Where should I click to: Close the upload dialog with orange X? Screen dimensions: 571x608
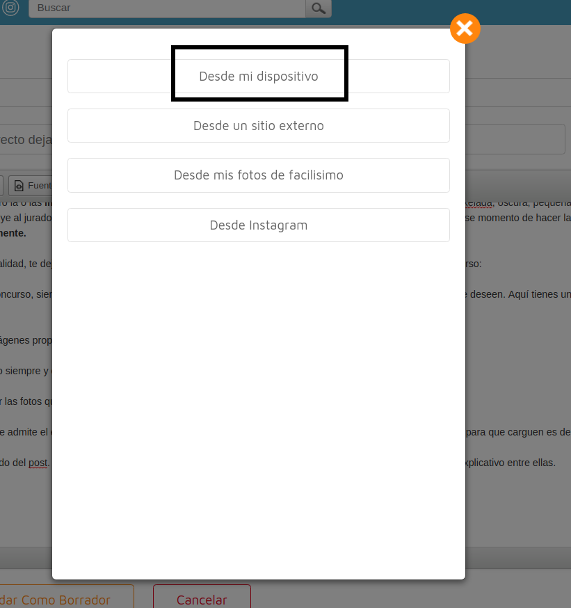pyautogui.click(x=465, y=29)
